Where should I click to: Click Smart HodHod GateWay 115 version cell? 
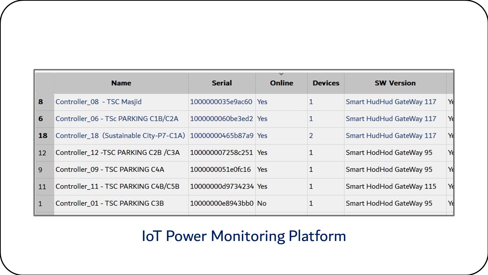391,186
